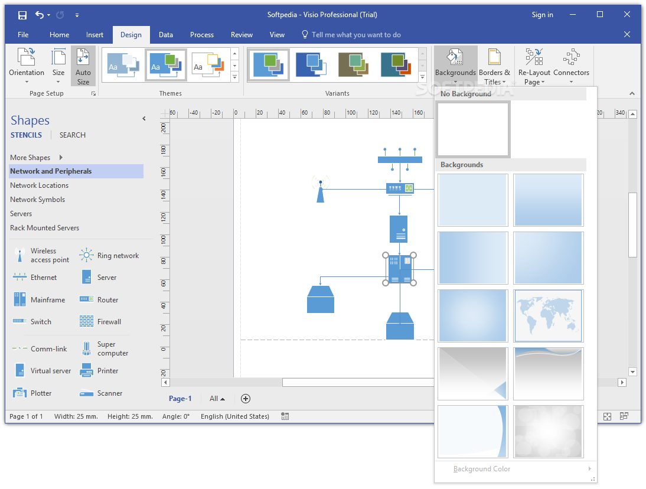
Task: Click the fit page to window icon
Action: click(607, 416)
